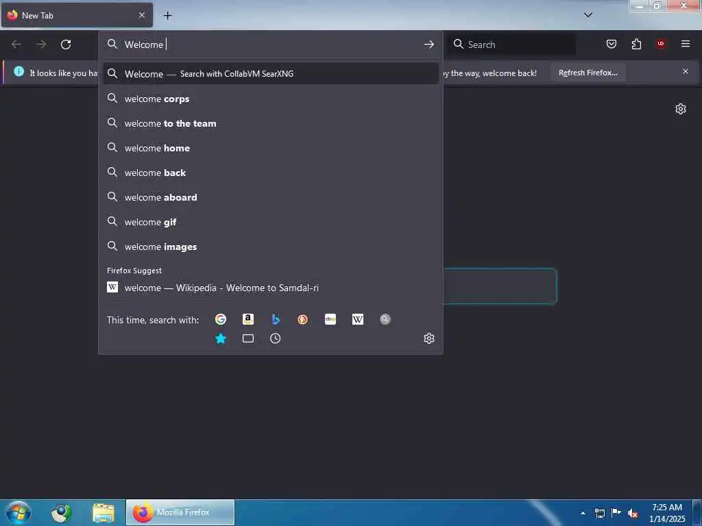Expand the list all tabs chevron
Viewport: 702px width, 526px height.
pyautogui.click(x=588, y=15)
